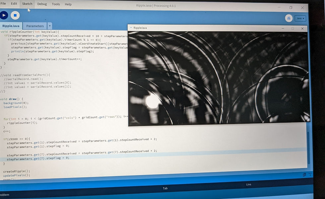The width and height of the screenshot is (325, 199).
Task: Open the tab options arrow dropdown
Action: click(50, 26)
